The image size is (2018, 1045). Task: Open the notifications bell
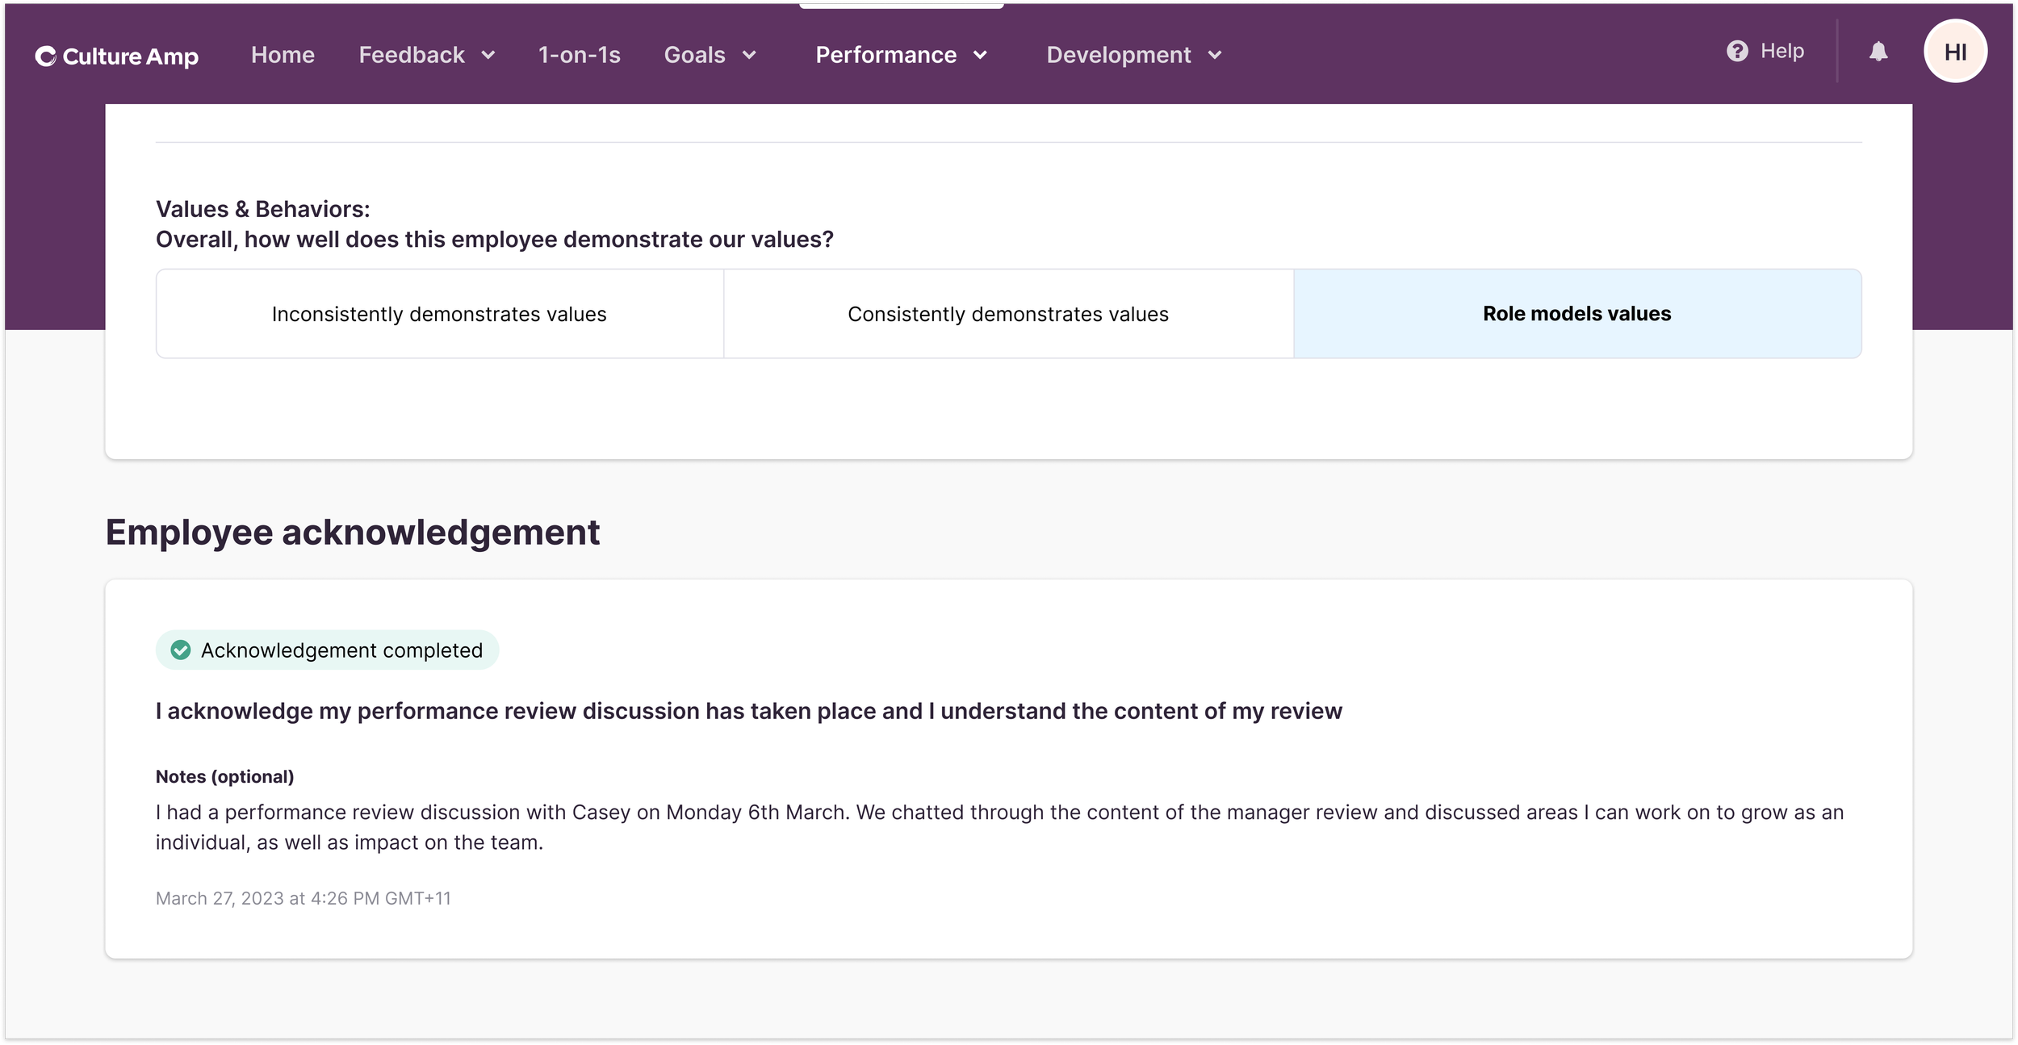coord(1878,52)
